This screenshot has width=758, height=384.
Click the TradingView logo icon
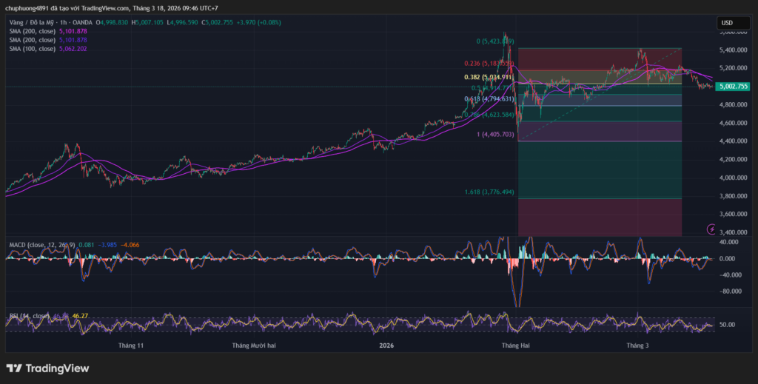pyautogui.click(x=14, y=368)
